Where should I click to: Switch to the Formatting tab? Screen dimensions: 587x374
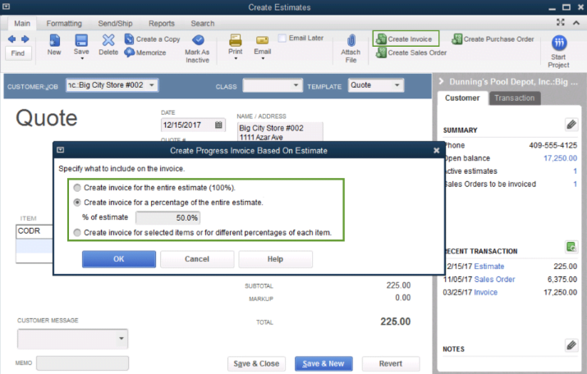click(64, 23)
